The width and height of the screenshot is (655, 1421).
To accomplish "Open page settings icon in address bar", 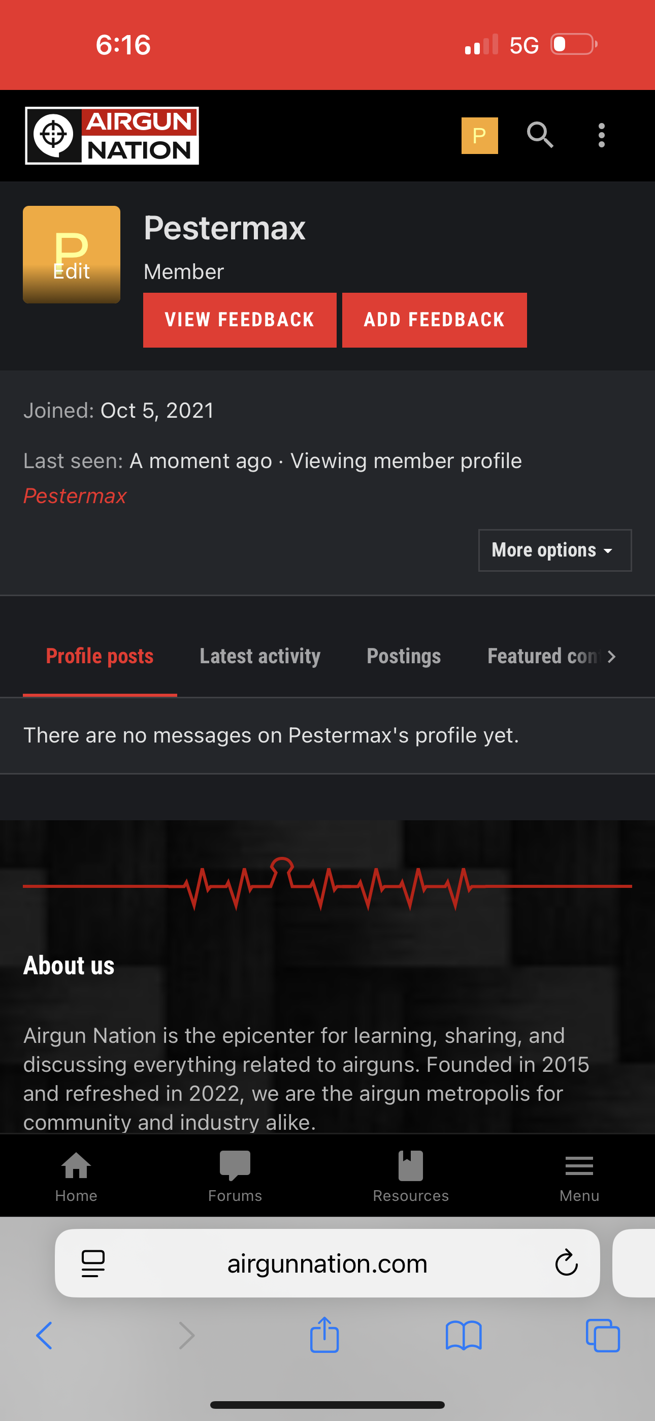I will click(x=92, y=1262).
